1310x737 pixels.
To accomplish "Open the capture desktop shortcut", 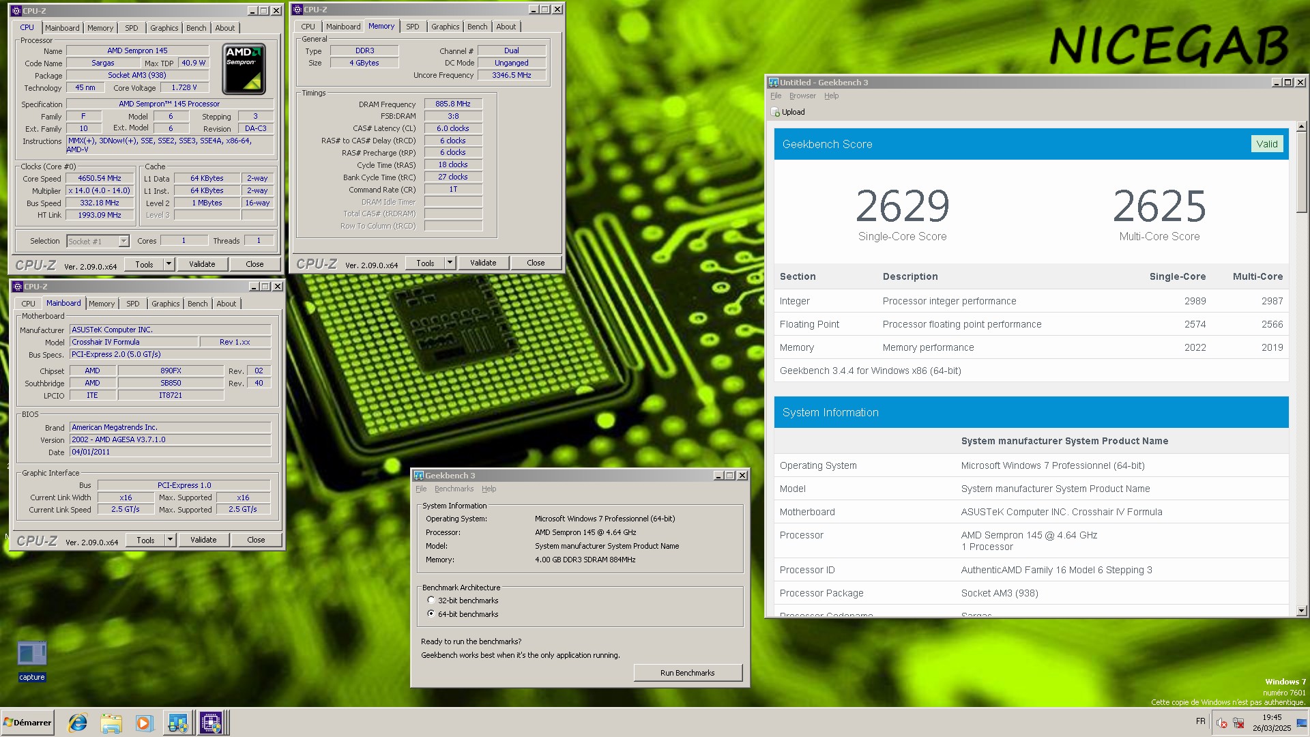I will tap(31, 661).
